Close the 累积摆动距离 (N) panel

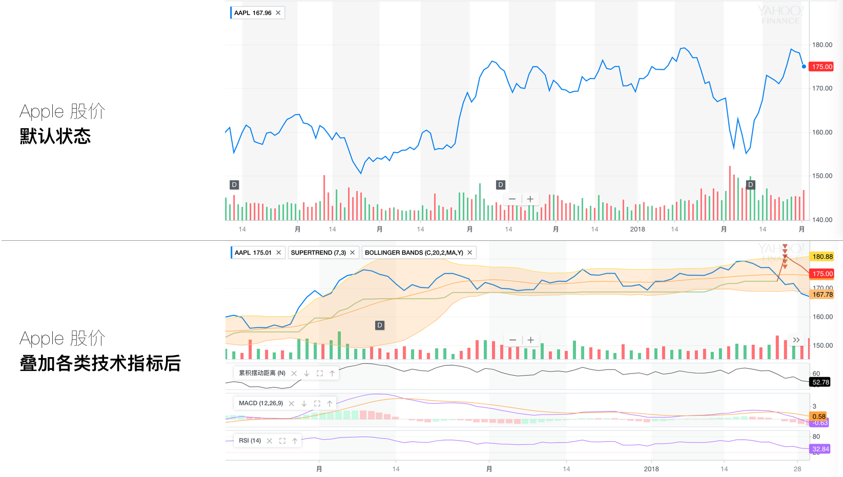click(x=294, y=374)
